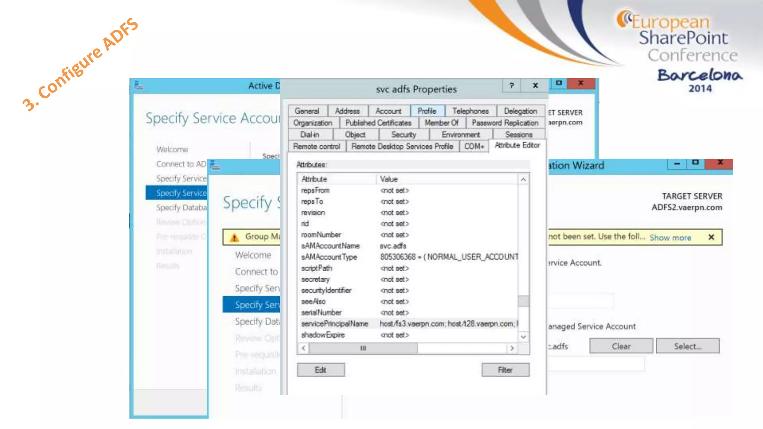Open the Delegation tab

click(x=520, y=111)
